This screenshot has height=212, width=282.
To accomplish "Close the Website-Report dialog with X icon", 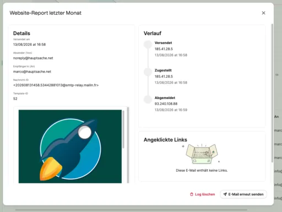I will coord(263,13).
